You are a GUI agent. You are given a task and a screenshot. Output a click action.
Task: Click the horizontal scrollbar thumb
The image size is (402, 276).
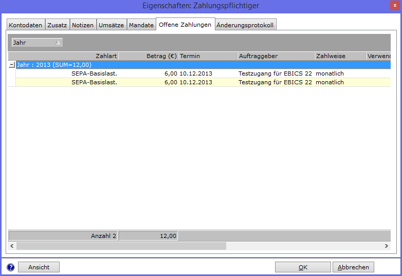click(121, 246)
